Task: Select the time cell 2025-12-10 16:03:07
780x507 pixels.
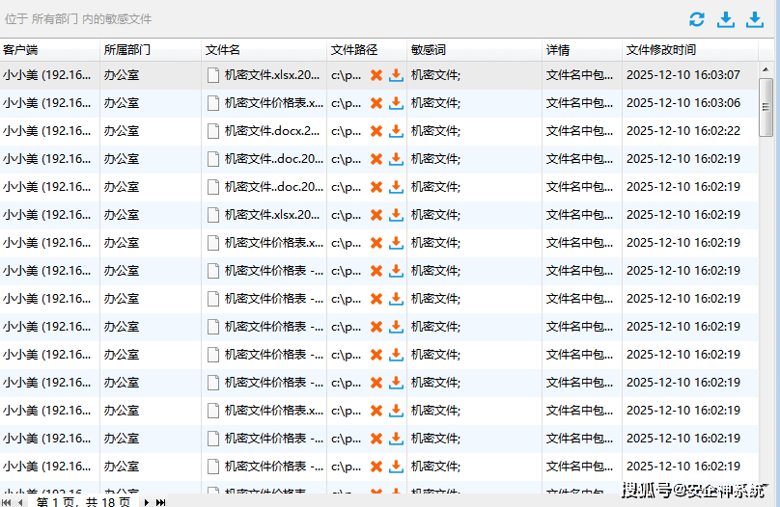Action: (x=683, y=75)
